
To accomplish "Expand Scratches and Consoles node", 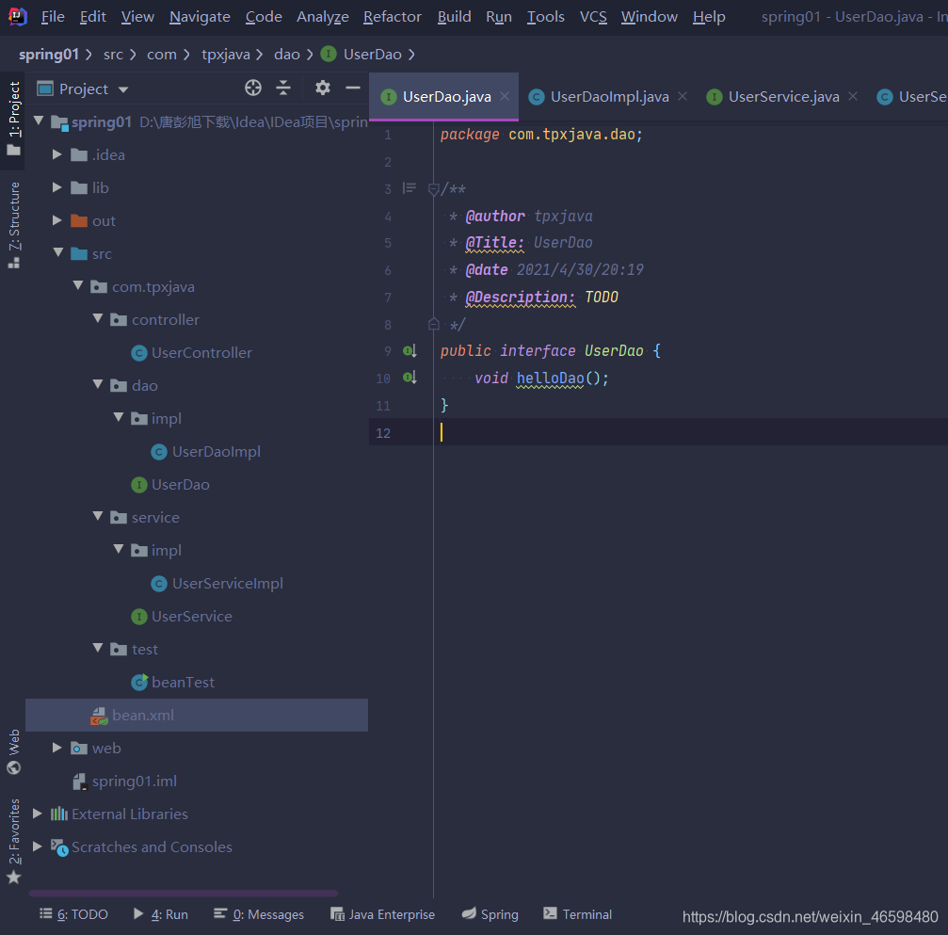I will [x=38, y=846].
